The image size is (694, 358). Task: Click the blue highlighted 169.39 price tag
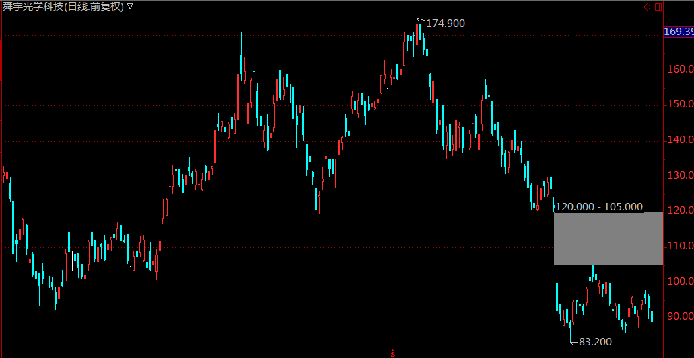click(679, 32)
